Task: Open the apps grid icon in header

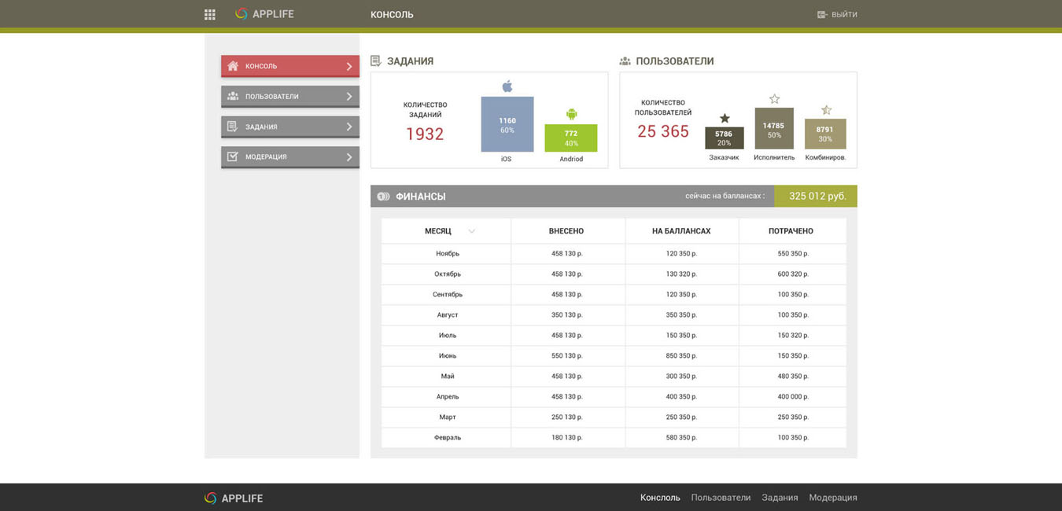Action: [x=210, y=14]
